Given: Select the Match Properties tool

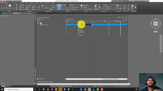Looking at the screenshot, I should click(x=96, y=7).
